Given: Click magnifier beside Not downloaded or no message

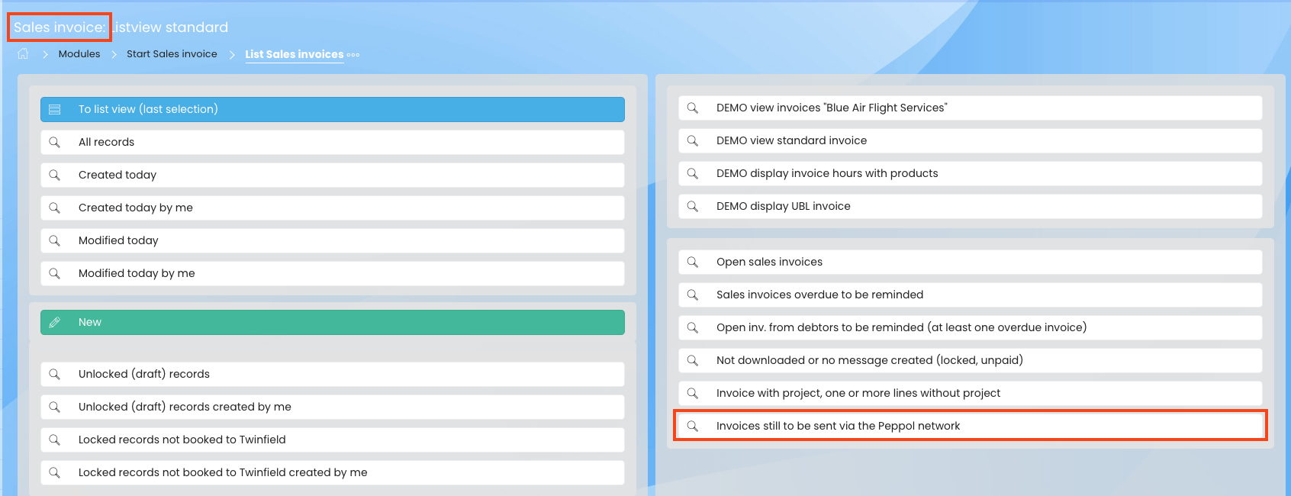Looking at the screenshot, I should click(x=693, y=360).
